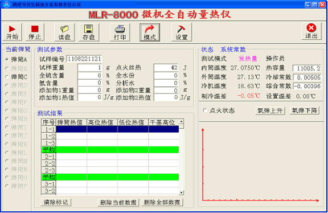Viewport: 328px width, 213px height.
Task: Toggle the 点火状态 checkbox
Action: [x=205, y=110]
